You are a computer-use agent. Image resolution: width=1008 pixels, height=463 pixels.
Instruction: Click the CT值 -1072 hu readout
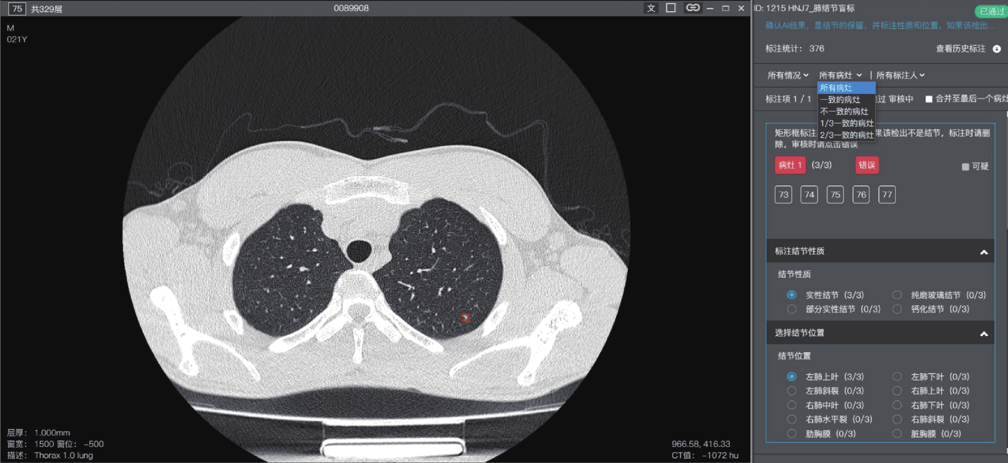[x=705, y=456]
